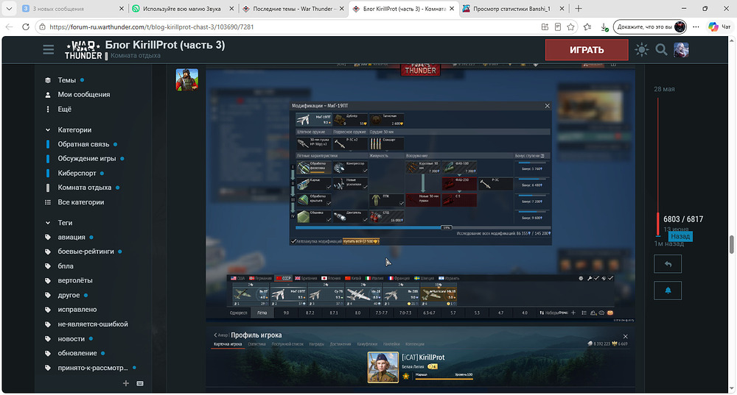This screenshot has width=737, height=395.
Task: Click the 28 мая timeline start date
Action: tap(664, 89)
